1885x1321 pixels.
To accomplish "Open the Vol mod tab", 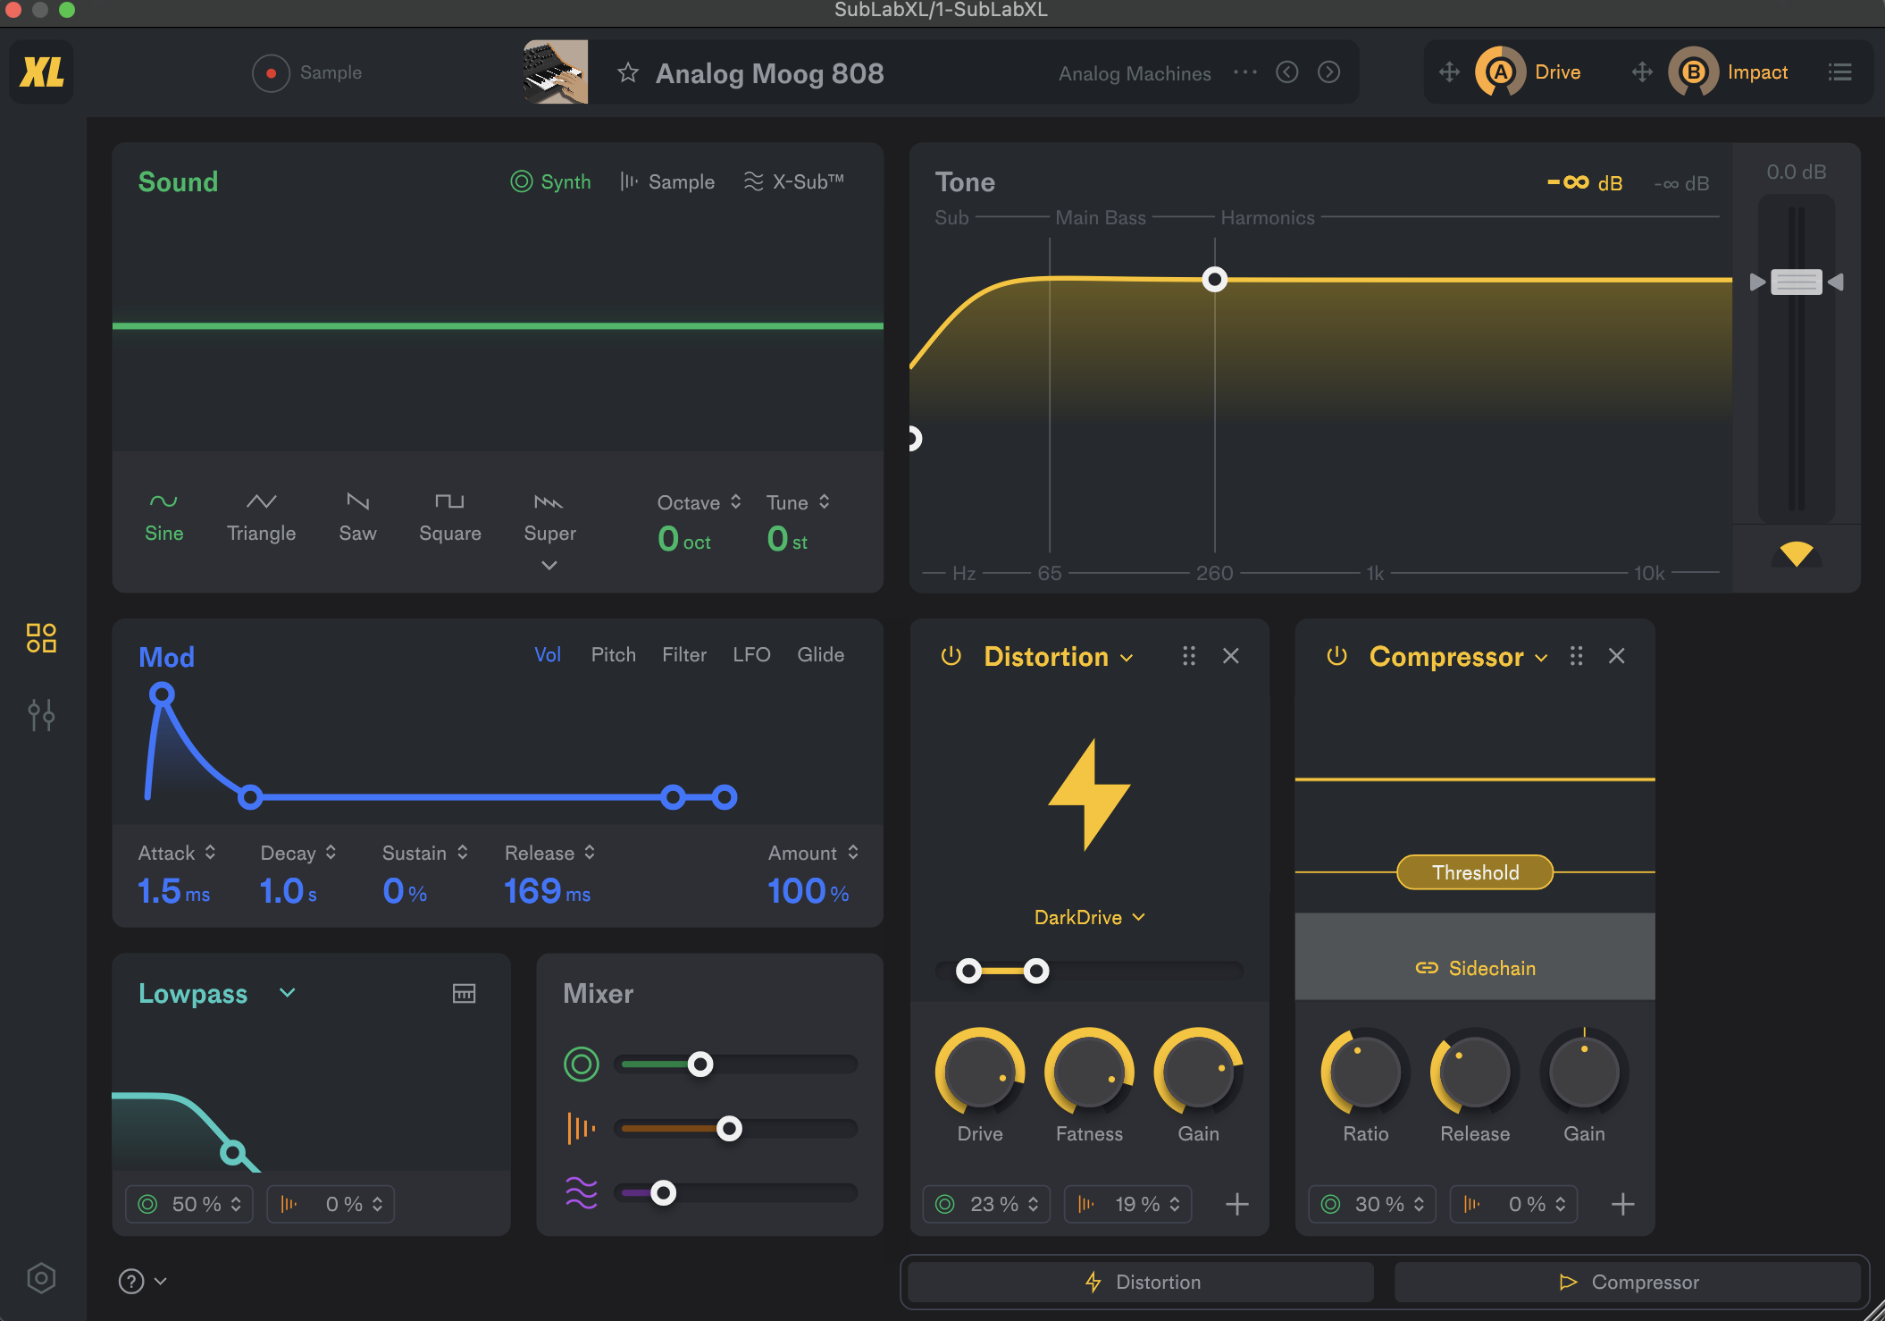I will pyautogui.click(x=548, y=654).
